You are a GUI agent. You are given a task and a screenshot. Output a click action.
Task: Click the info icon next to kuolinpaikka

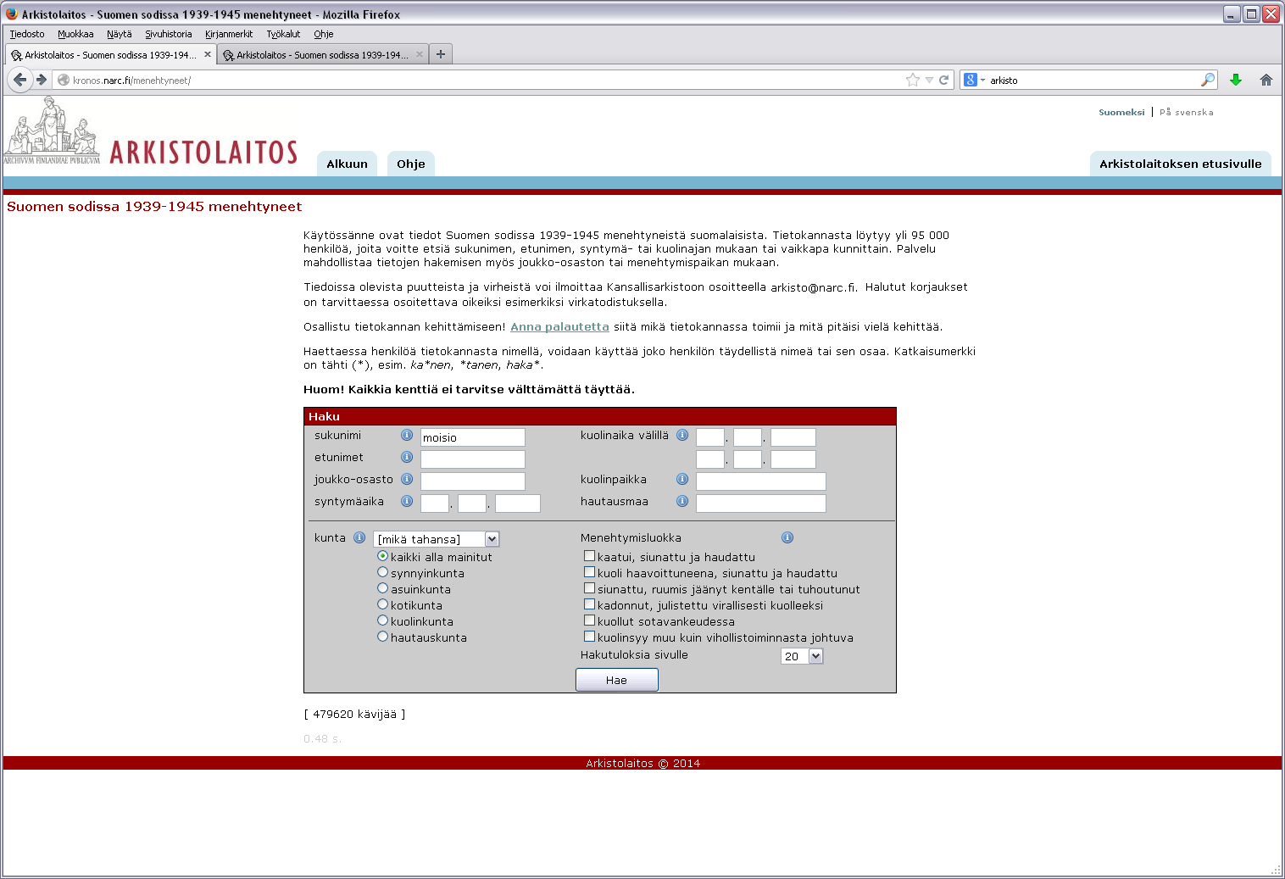[682, 479]
